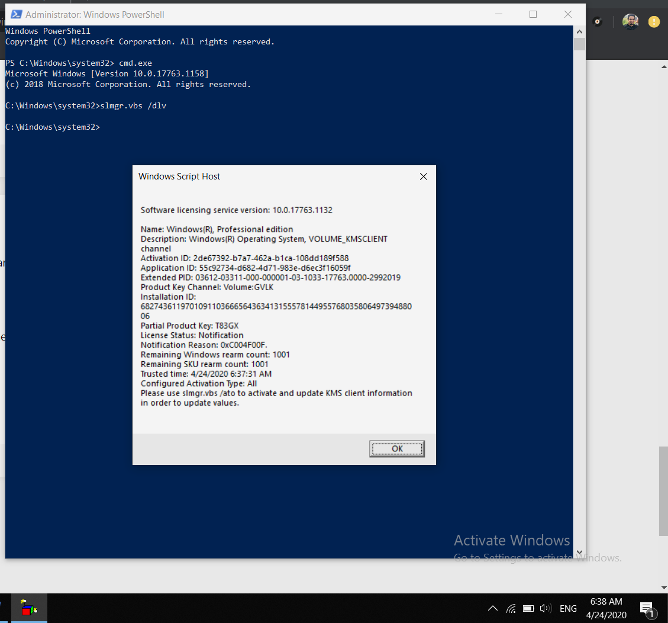The image size is (668, 623).
Task: Click 'License Status: Notification' line
Action: 192,335
